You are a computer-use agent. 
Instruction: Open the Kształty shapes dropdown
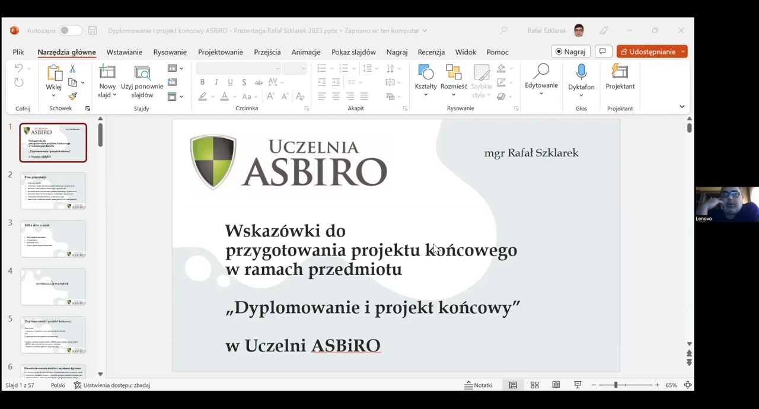[426, 82]
